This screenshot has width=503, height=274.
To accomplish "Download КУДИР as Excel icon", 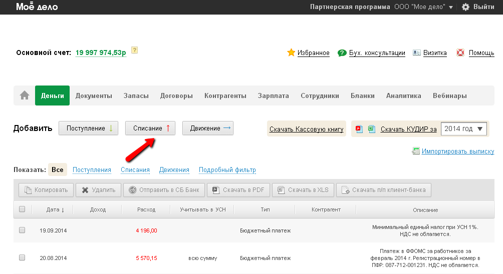I will 371,129.
